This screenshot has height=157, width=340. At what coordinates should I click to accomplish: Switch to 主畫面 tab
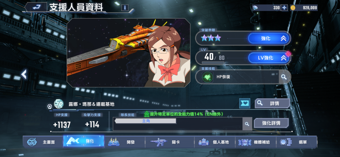coord(43,142)
